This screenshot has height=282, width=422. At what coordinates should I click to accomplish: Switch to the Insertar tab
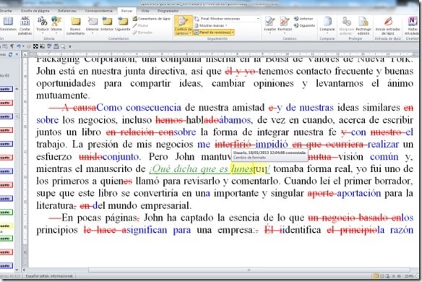[6, 11]
